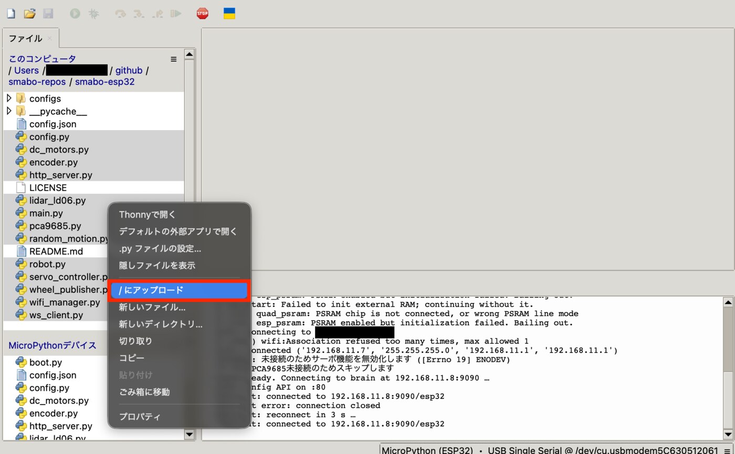735x454 pixels.
Task: Expand the configs folder
Action: (9, 98)
